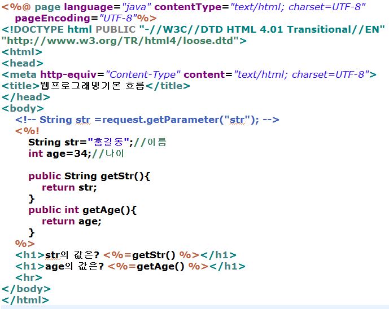Click the //나이 comment
Screen dimensions: 389x309
coord(108,153)
